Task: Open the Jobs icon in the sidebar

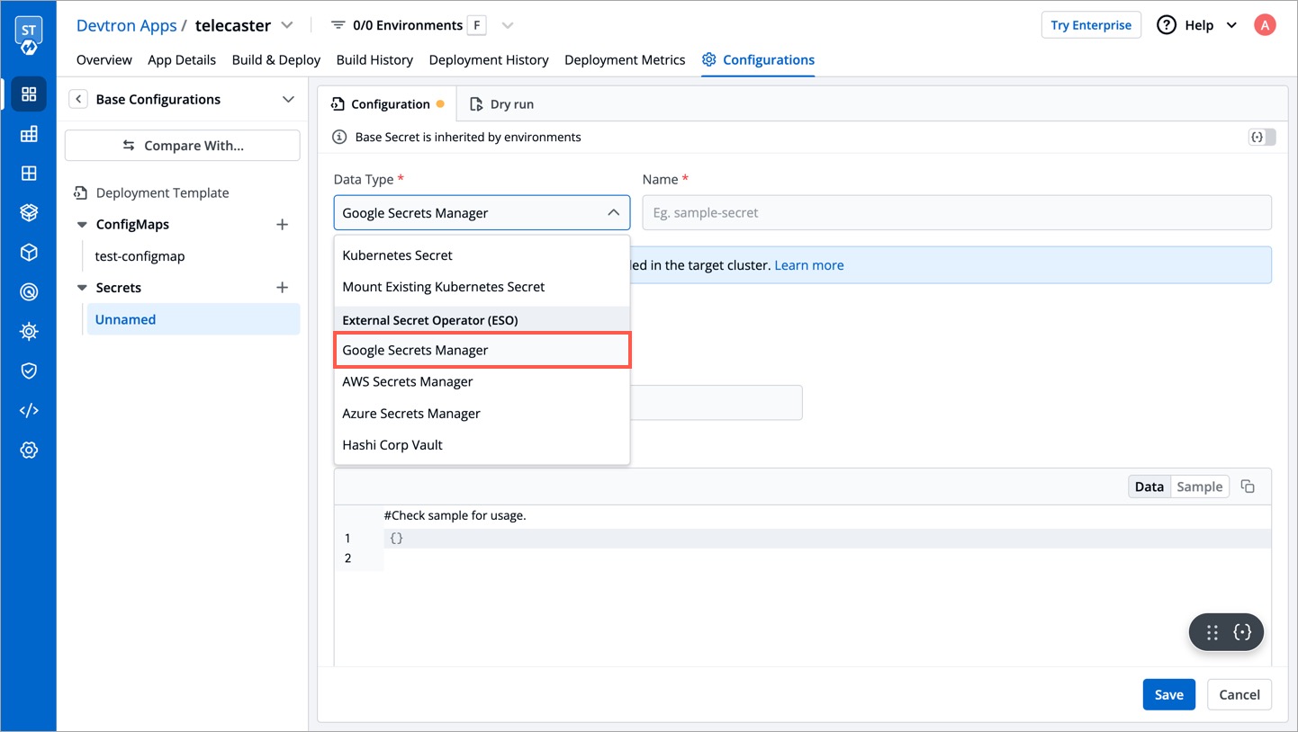Action: (x=29, y=133)
